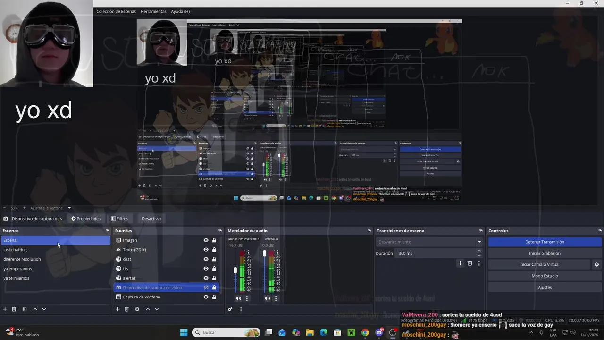
Task: Zoom out preview with minus icon
Action: coord(5,208)
